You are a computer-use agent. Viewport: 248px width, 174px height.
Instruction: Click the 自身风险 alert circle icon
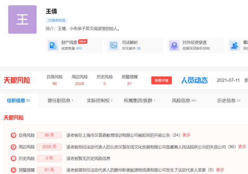pyautogui.click(x=13, y=135)
